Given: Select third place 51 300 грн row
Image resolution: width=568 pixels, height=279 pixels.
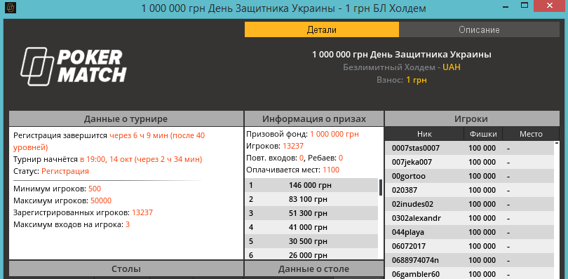Looking at the screenshot, I should pos(311,213).
